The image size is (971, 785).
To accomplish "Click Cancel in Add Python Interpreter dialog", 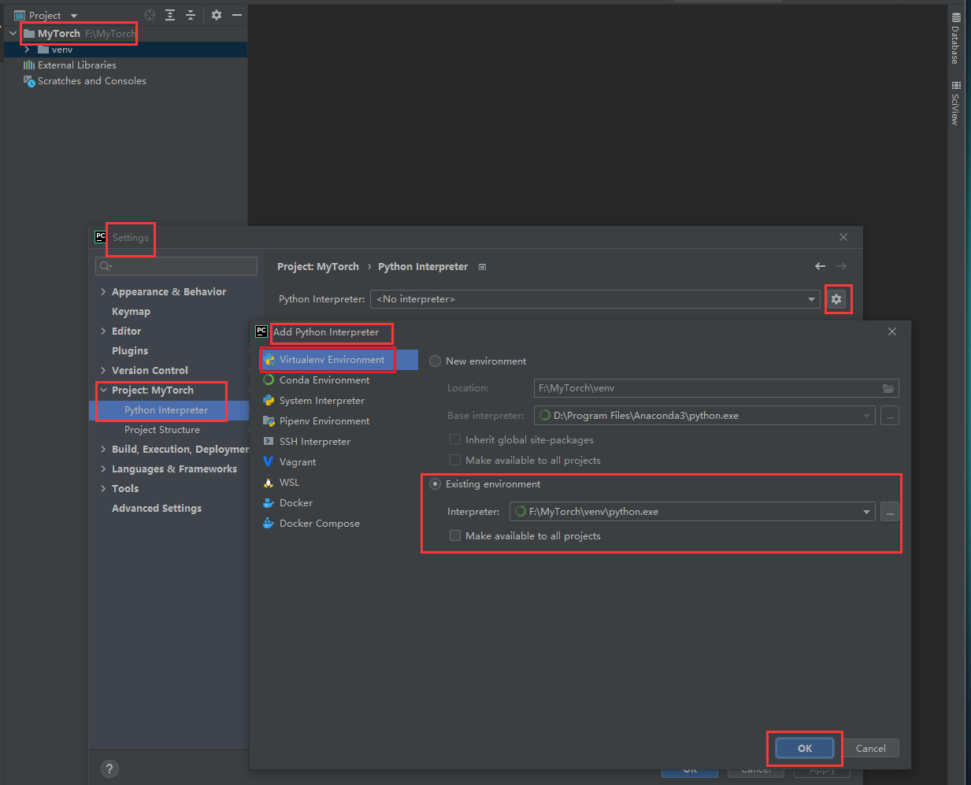I will [x=870, y=748].
